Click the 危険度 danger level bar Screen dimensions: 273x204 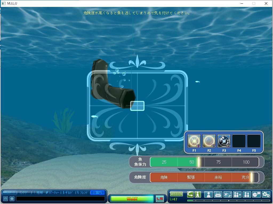click(204, 177)
